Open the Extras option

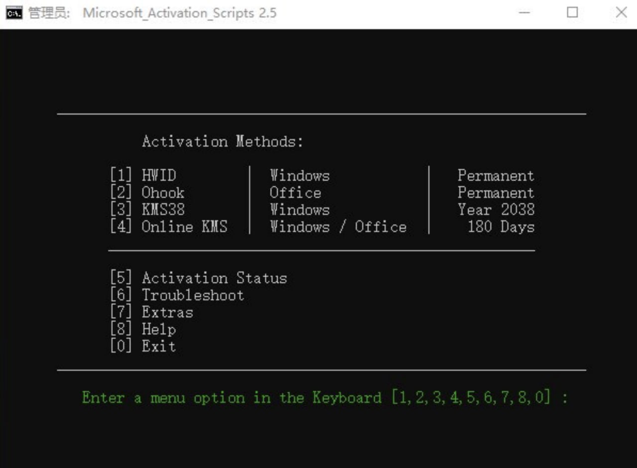(167, 312)
